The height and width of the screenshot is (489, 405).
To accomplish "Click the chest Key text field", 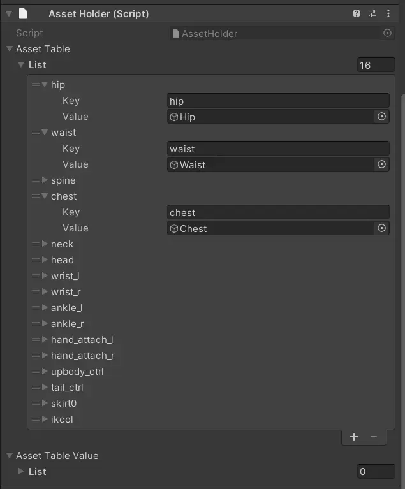I will click(277, 212).
